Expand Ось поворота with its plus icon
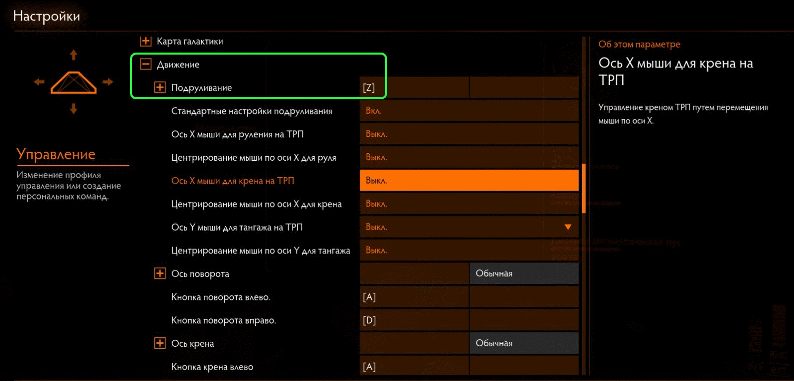The height and width of the screenshot is (381, 794). pos(160,273)
